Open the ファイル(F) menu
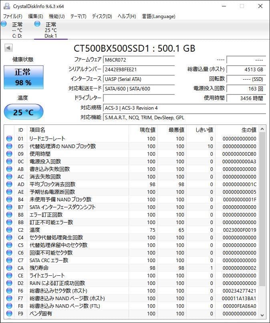Image resolution: width=270 pixels, height=323 pixels. pyautogui.click(x=12, y=16)
